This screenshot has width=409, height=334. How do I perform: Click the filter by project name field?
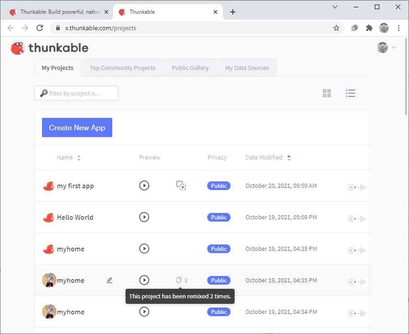tap(77, 93)
